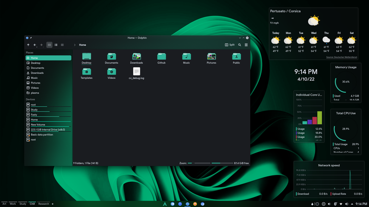Select Videos in Places panel
Viewport: 369px width, 207px height.
click(x=48, y=88)
